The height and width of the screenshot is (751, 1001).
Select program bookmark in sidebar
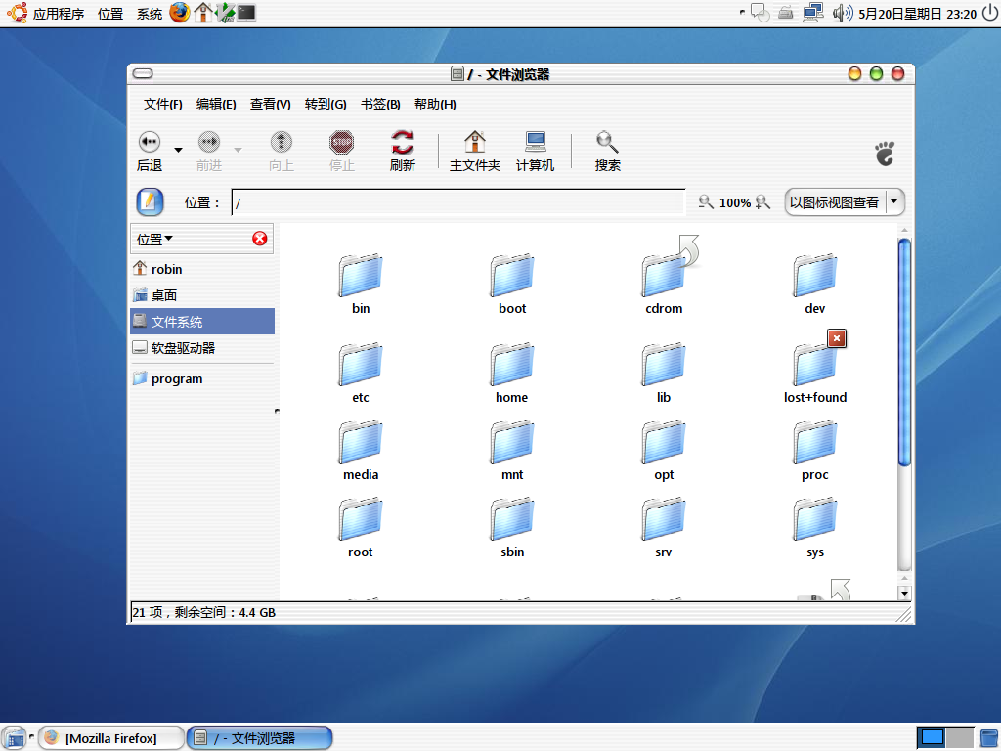click(x=202, y=378)
